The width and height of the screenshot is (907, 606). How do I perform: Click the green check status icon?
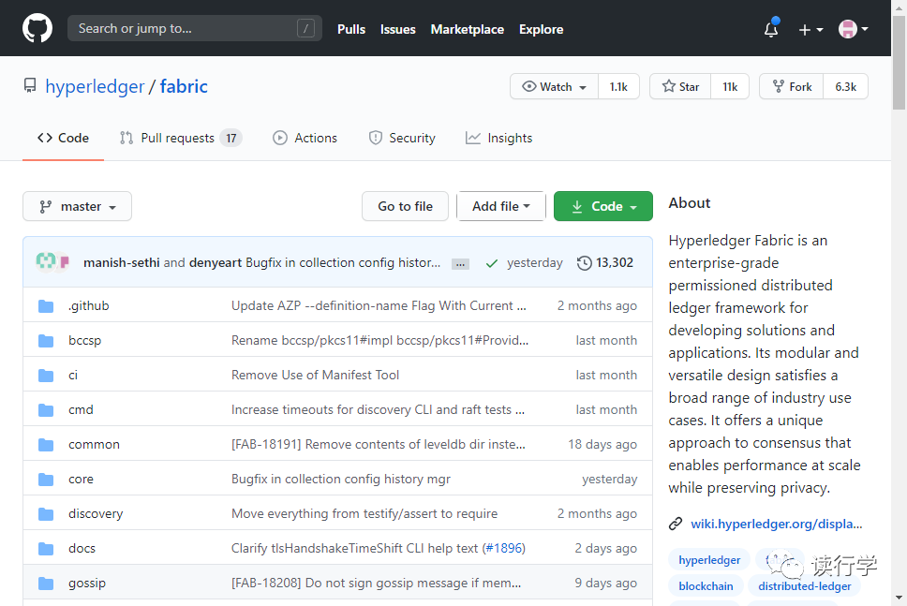pos(492,264)
